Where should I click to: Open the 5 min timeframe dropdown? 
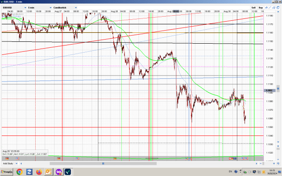(40, 8)
